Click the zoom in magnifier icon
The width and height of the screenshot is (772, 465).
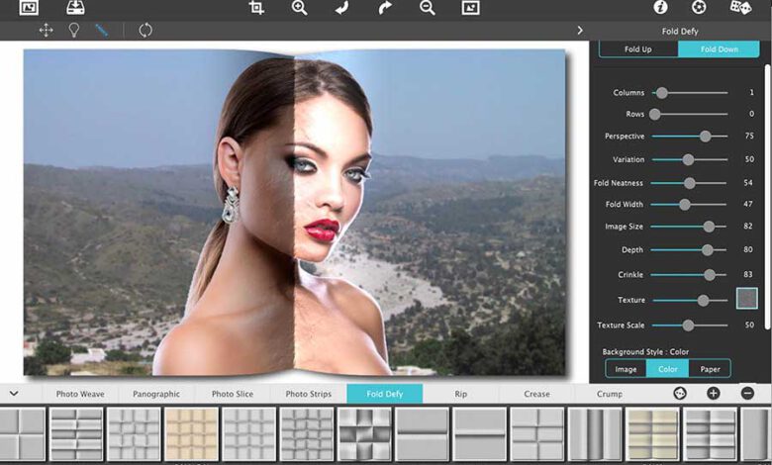[x=300, y=8]
